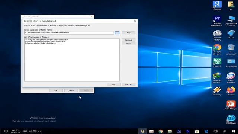Switch to Premiere Pro on the taskbar
238x134 pixels.
click(x=188, y=131)
